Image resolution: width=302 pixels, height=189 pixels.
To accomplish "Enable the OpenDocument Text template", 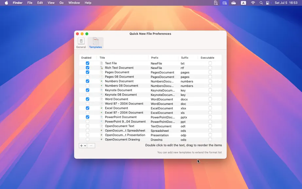I will click(87, 126).
